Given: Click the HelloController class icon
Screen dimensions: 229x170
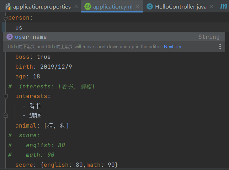Looking at the screenshot, I should click(150, 6).
